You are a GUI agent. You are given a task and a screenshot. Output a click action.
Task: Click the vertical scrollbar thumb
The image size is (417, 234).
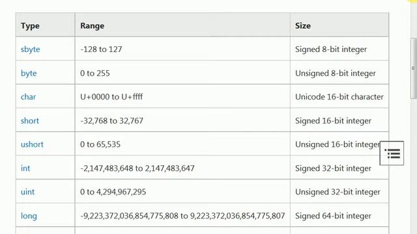coord(414,68)
